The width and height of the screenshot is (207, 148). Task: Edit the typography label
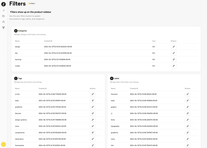(x=187, y=126)
